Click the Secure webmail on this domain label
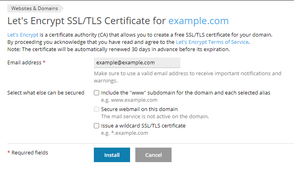The height and width of the screenshot is (179, 294). tap(139, 109)
